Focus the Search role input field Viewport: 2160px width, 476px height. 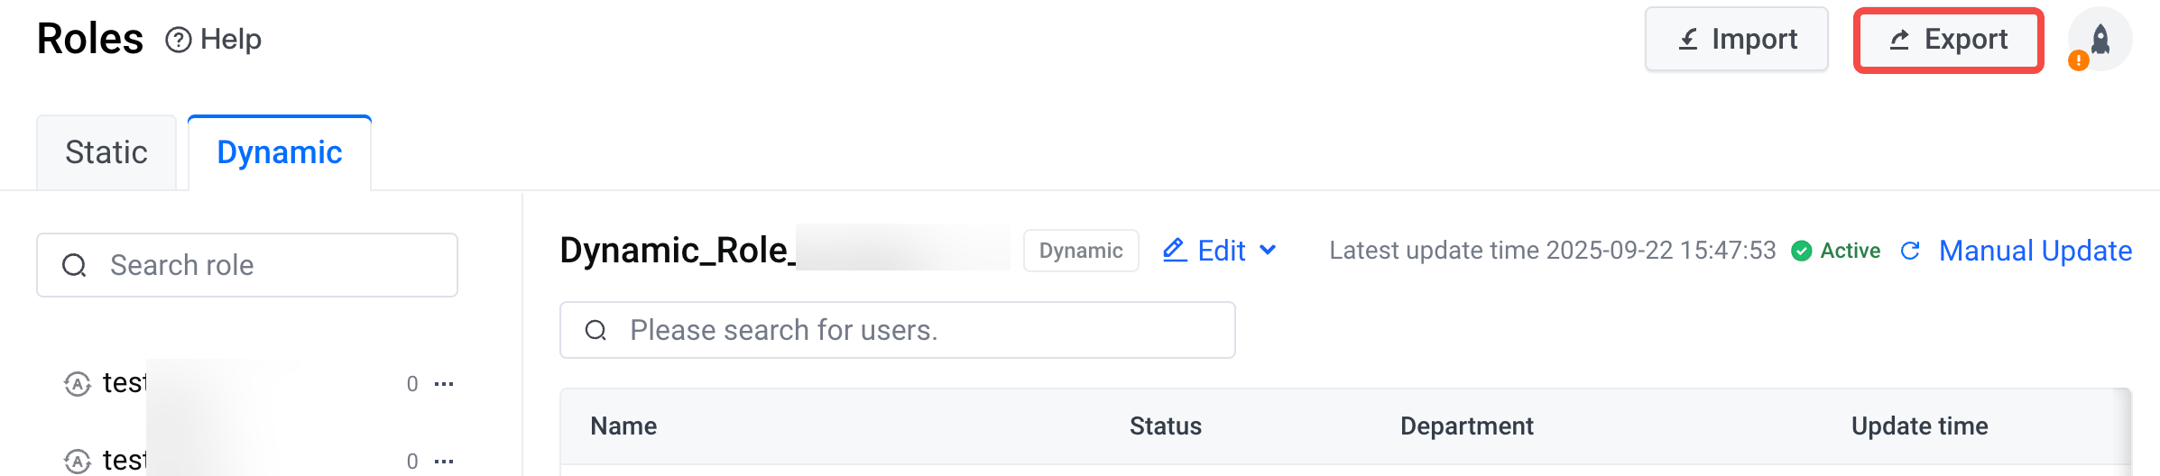coord(247,265)
